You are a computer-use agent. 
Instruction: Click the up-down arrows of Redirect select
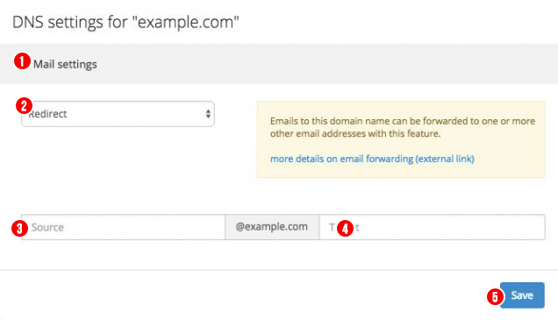point(208,114)
